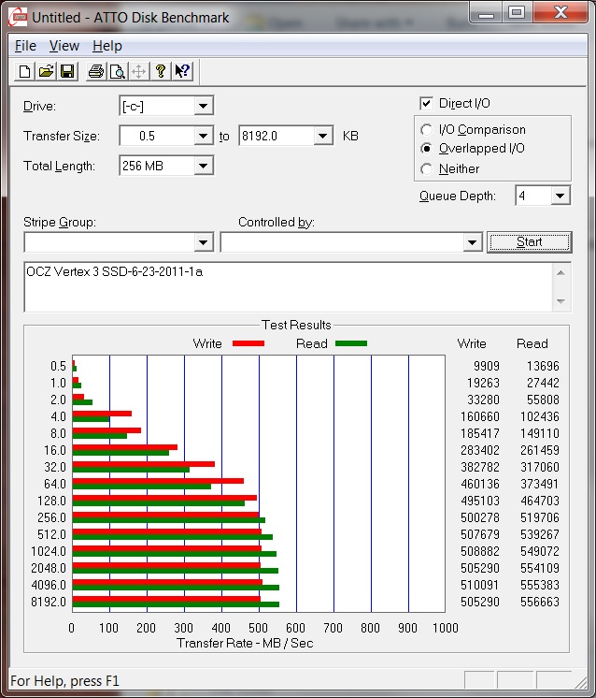Click read value 13696

(x=543, y=366)
